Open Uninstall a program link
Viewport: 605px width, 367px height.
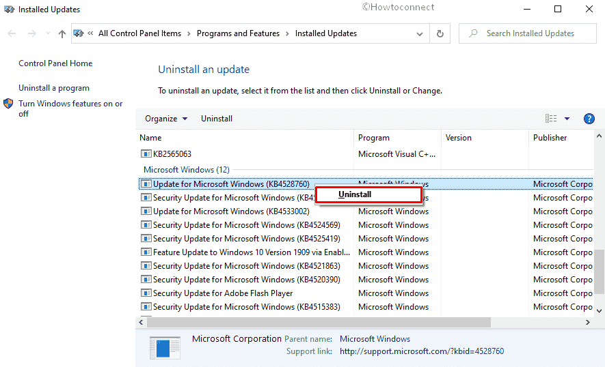[x=53, y=88]
